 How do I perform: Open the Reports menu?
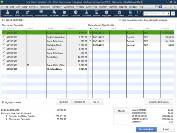click(x=123, y=7)
